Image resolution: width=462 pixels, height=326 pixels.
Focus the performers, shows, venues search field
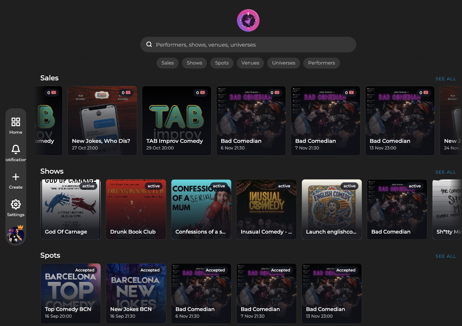(x=248, y=45)
